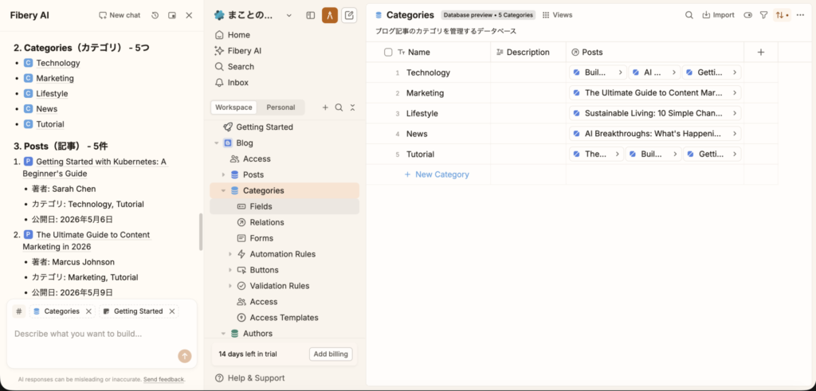
Task: Click the pop-out panel icon in Fibery AI
Action: click(172, 15)
